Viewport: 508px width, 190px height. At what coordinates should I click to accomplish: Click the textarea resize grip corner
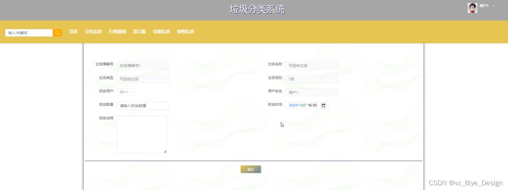[165, 151]
